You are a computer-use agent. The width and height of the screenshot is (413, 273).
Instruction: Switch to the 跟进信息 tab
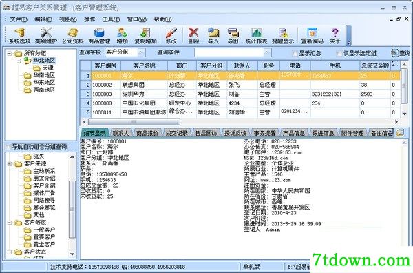click(323, 133)
